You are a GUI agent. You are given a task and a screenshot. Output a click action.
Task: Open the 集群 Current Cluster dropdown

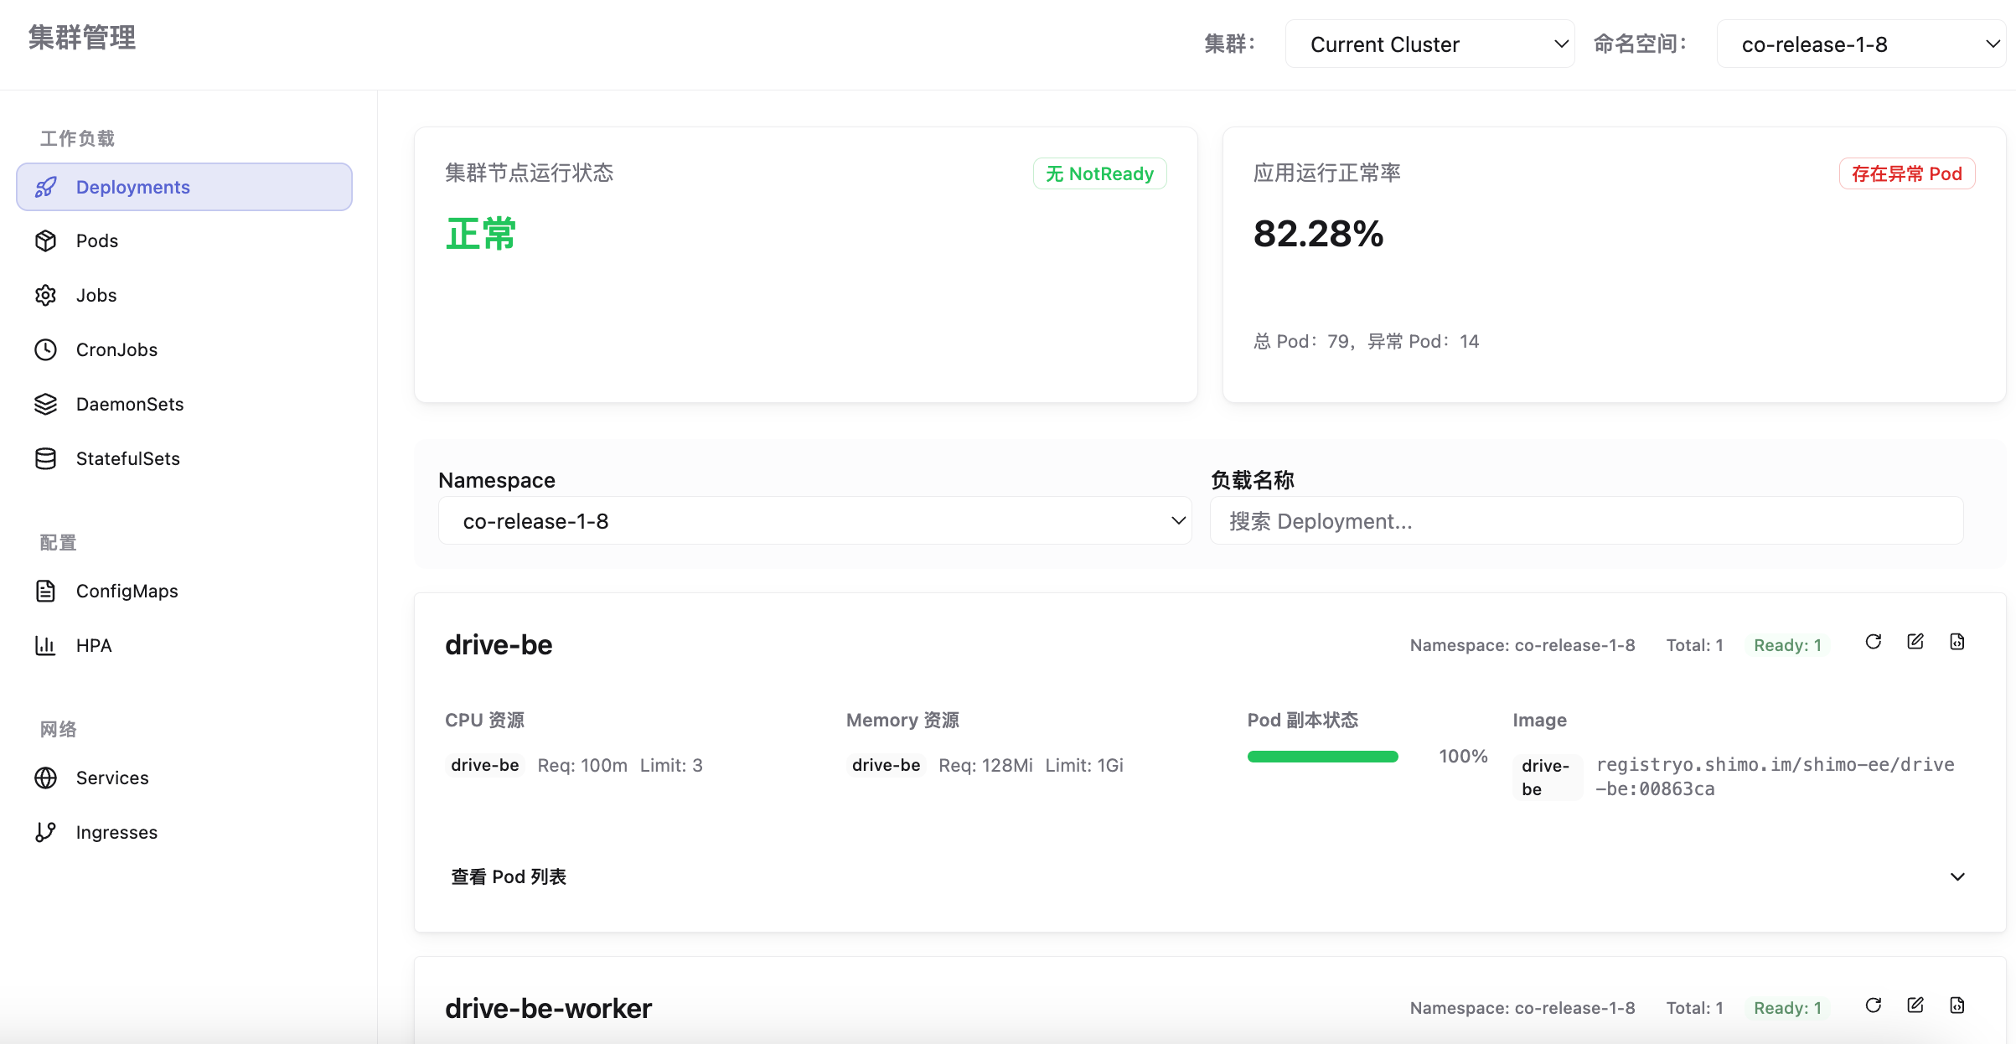pyautogui.click(x=1430, y=44)
